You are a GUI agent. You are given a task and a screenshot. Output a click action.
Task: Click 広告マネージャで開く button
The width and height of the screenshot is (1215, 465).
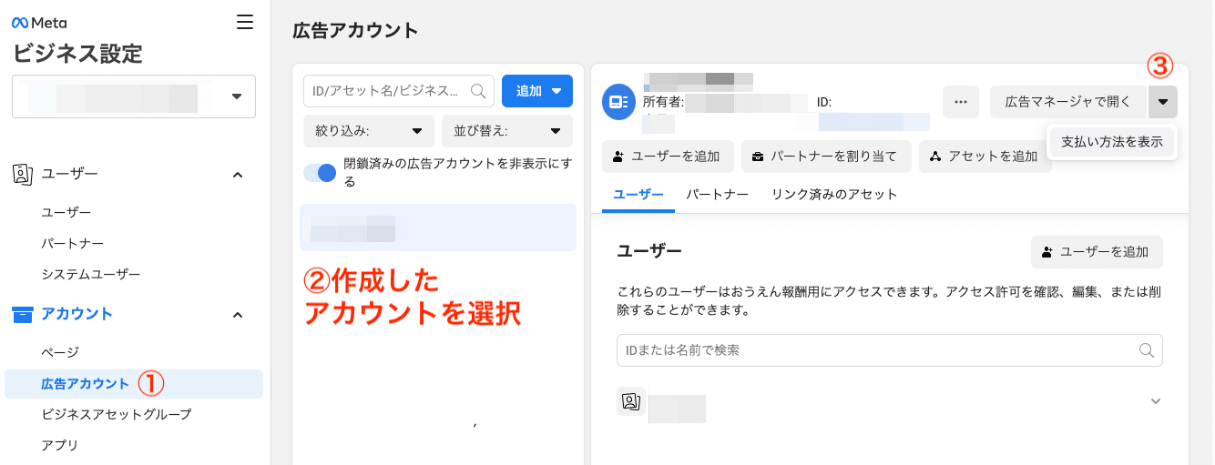[1068, 102]
